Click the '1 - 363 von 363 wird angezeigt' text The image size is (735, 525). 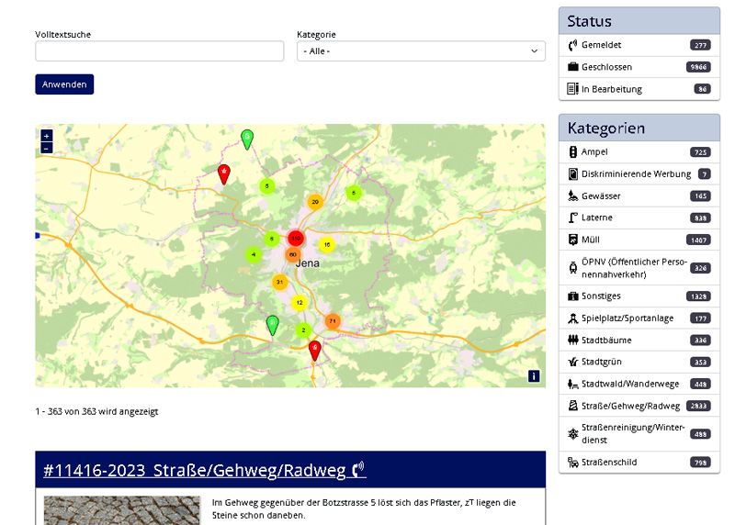[96, 411]
